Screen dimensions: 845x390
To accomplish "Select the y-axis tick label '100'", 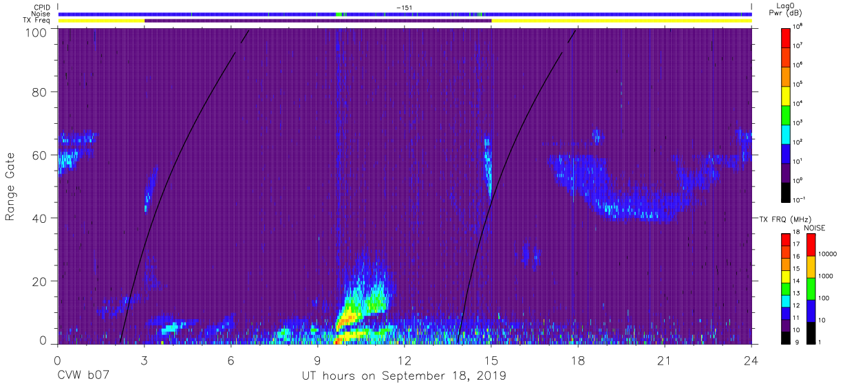I will (37, 32).
